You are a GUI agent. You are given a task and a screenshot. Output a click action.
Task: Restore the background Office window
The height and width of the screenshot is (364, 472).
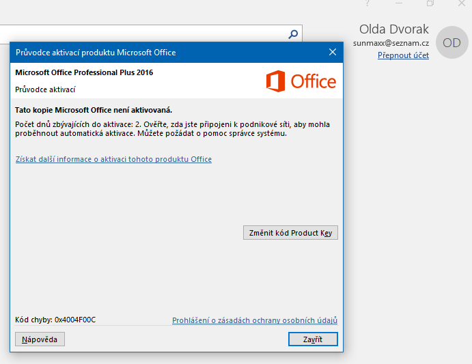click(x=430, y=3)
